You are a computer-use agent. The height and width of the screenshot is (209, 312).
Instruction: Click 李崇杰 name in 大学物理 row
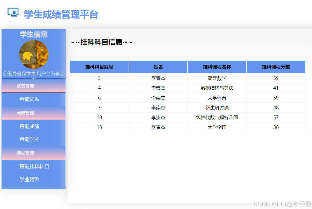click(x=158, y=127)
